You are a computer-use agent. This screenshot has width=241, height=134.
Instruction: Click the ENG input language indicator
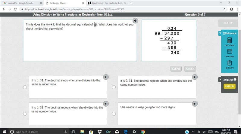[x=217, y=132]
